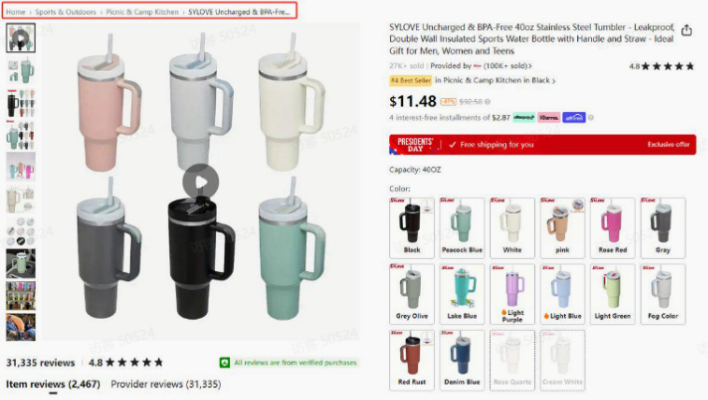The width and height of the screenshot is (708, 400).
Task: Switch to the Item reviews tab
Action: (52, 384)
